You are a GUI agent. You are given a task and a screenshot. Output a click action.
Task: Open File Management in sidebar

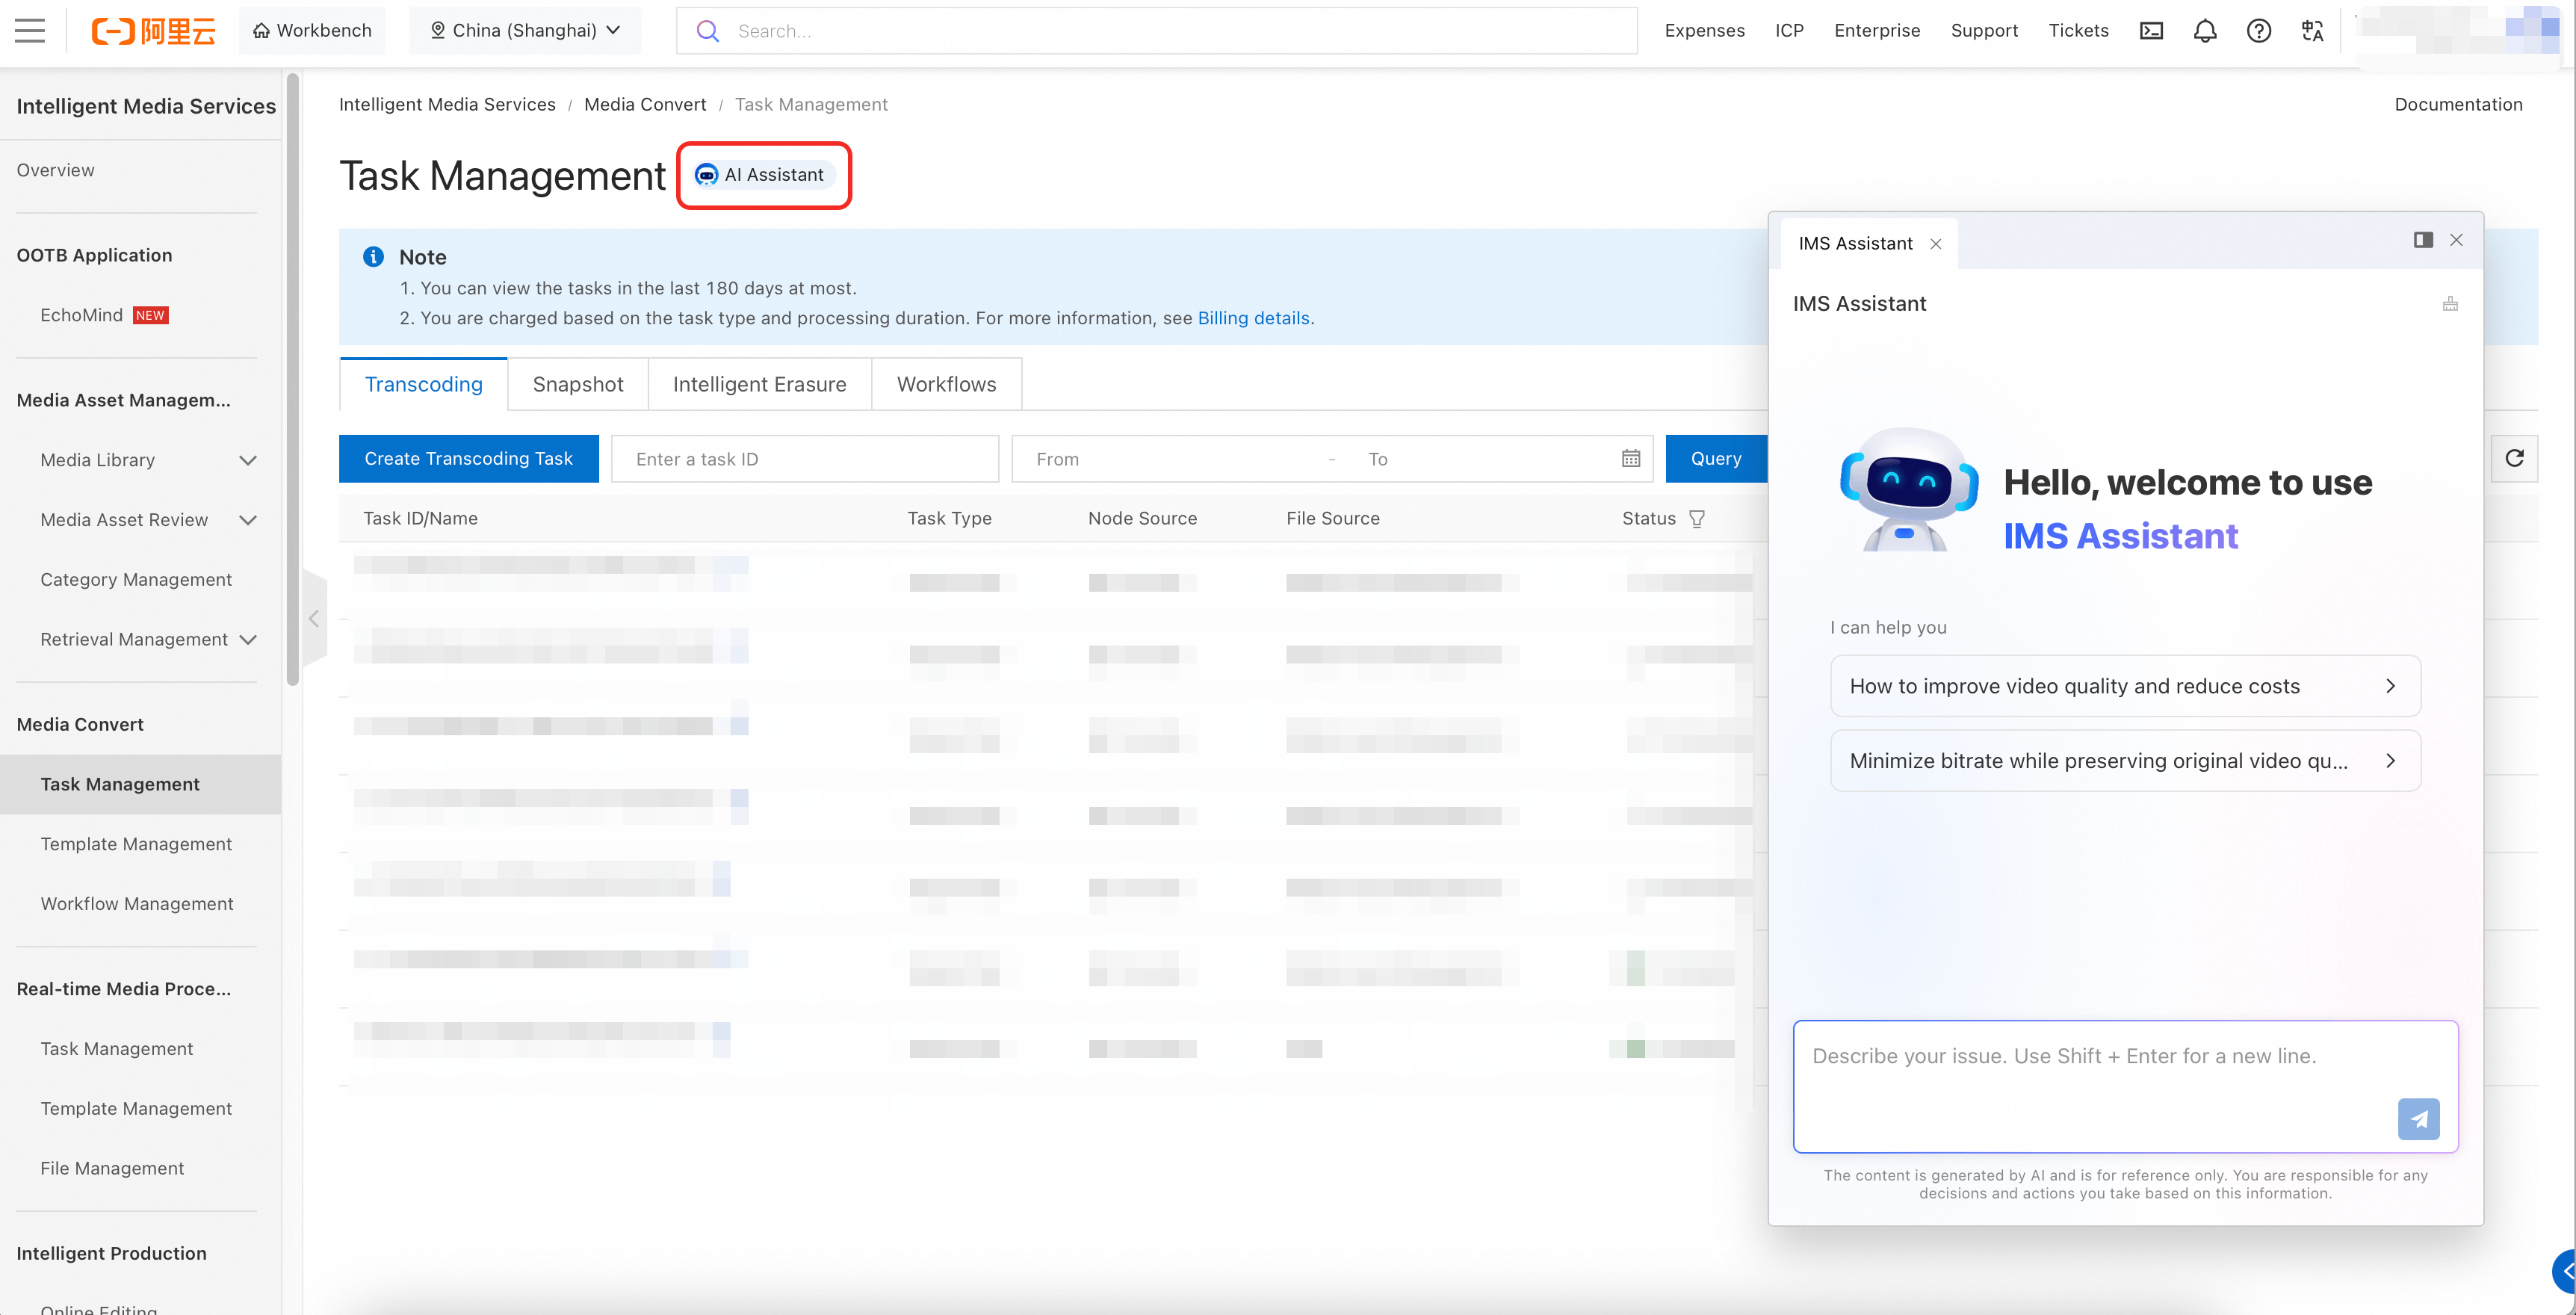click(112, 1168)
